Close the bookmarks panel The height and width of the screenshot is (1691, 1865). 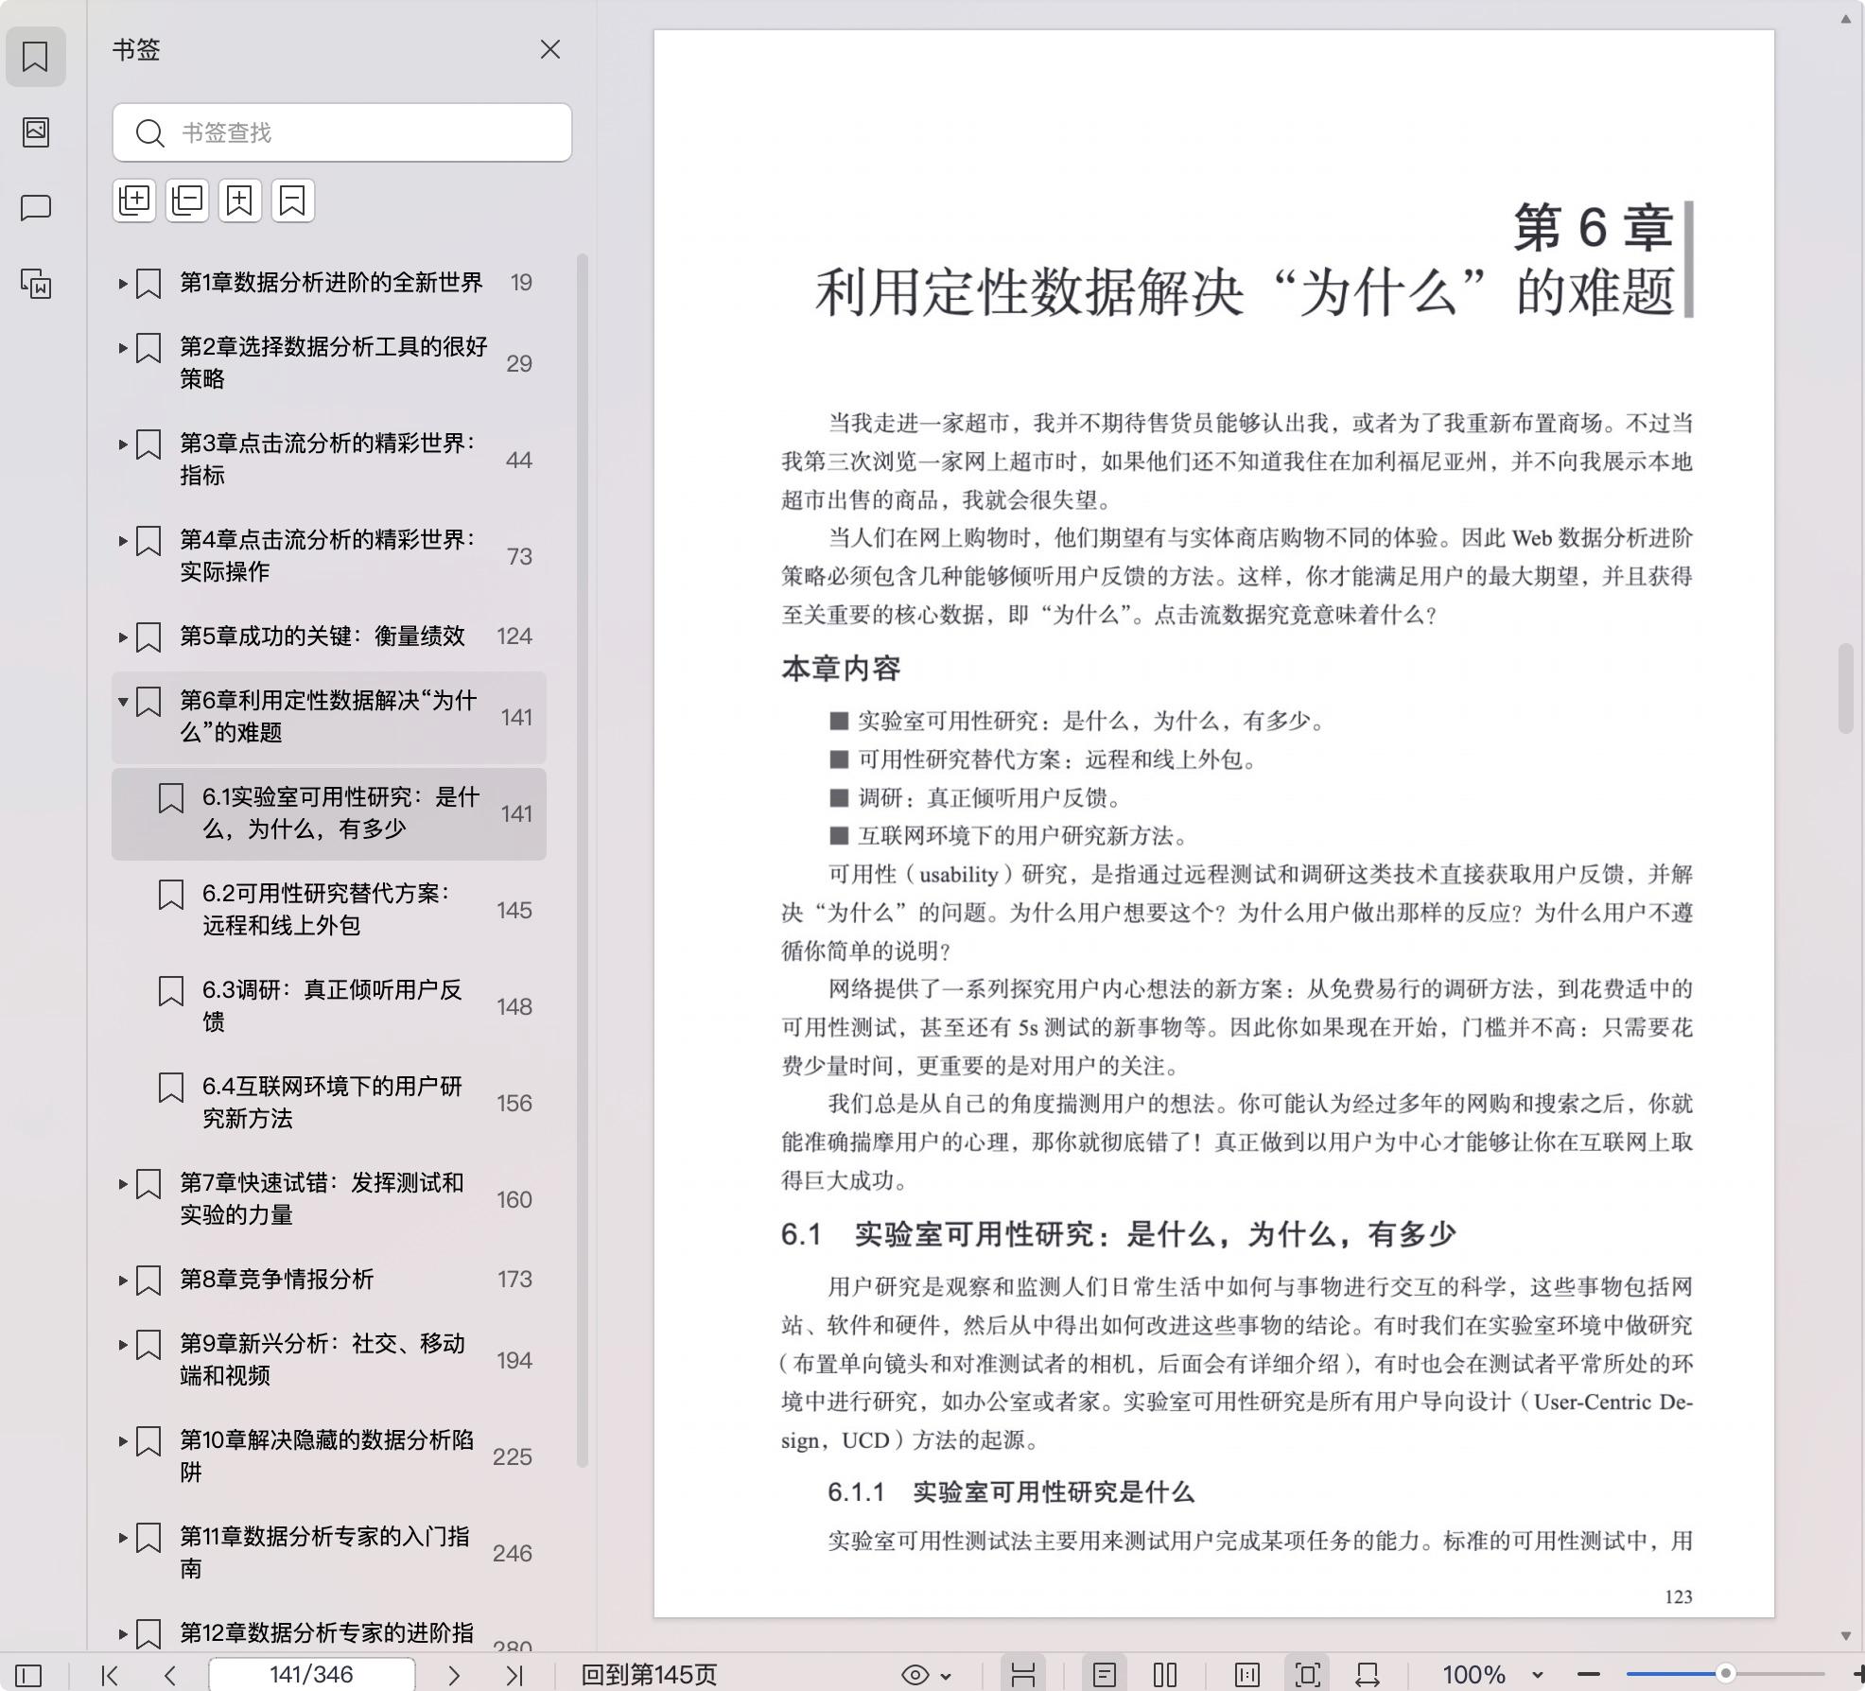tap(550, 49)
